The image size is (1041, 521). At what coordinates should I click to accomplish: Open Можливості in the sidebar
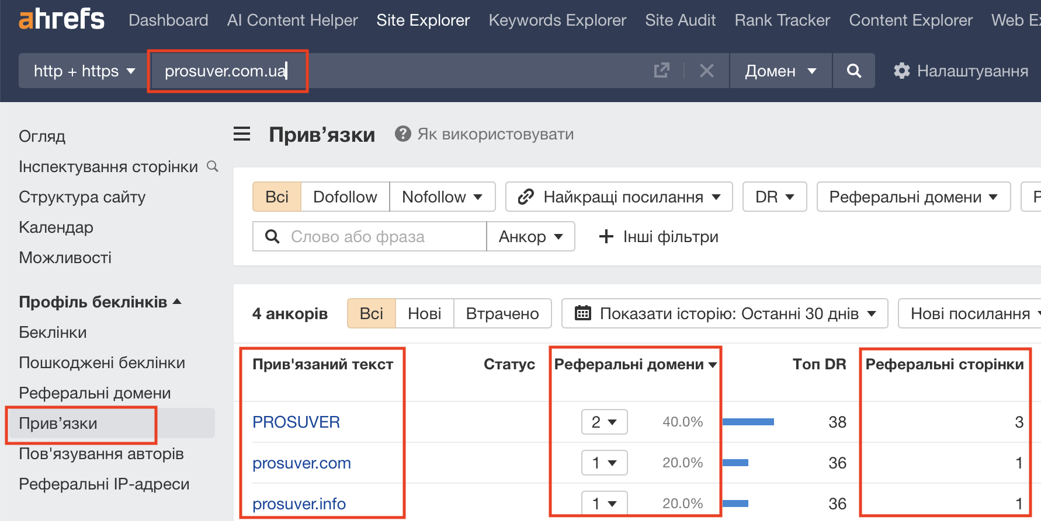(x=65, y=257)
